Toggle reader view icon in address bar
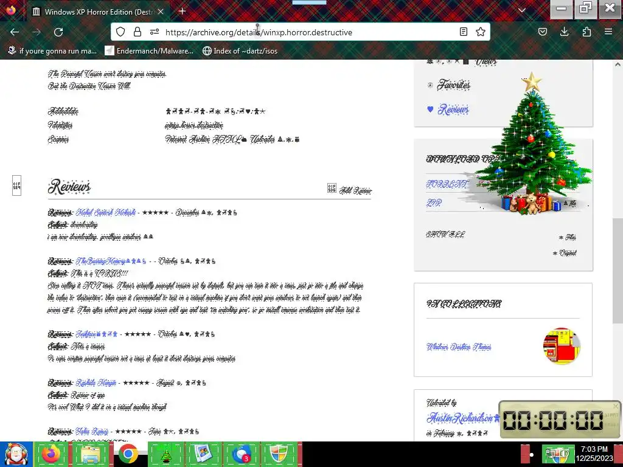This screenshot has width=623, height=467. coord(463,32)
